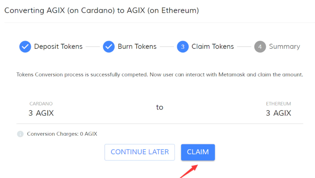Click the 3 AGIX amount under Cardano
This screenshot has width=315, height=178.
click(x=41, y=113)
